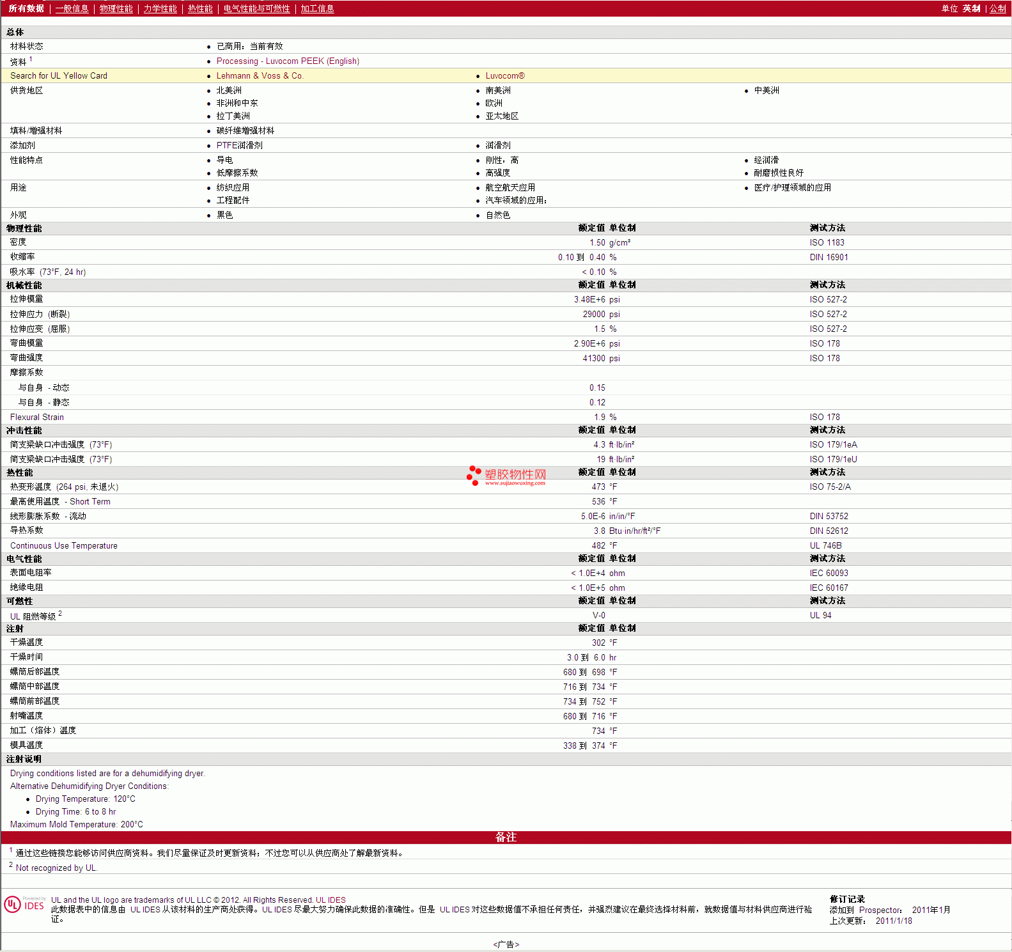Screen dimensions: 1012x952
Task: Click the 3.8 thermal conductivity value
Action: 600,531
